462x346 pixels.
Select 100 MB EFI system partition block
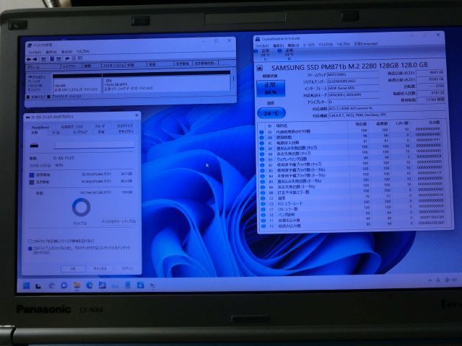pos(77,85)
